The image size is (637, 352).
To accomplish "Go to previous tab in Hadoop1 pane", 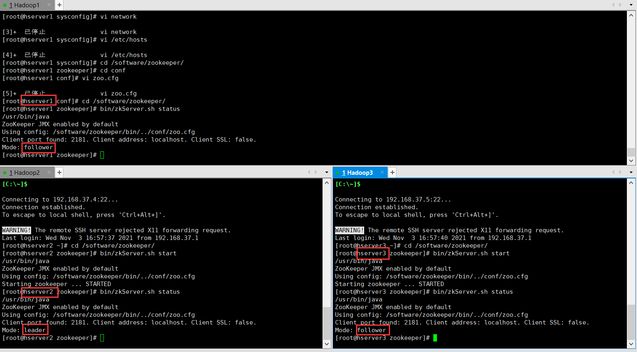I will click(613, 5).
